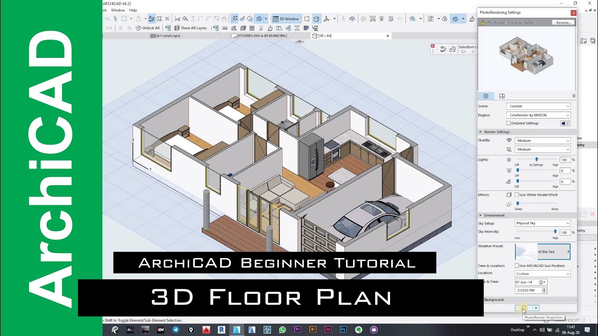Image resolution: width=598 pixels, height=336 pixels.
Task: Open the second Quality Medium dropdown
Action: click(542, 149)
